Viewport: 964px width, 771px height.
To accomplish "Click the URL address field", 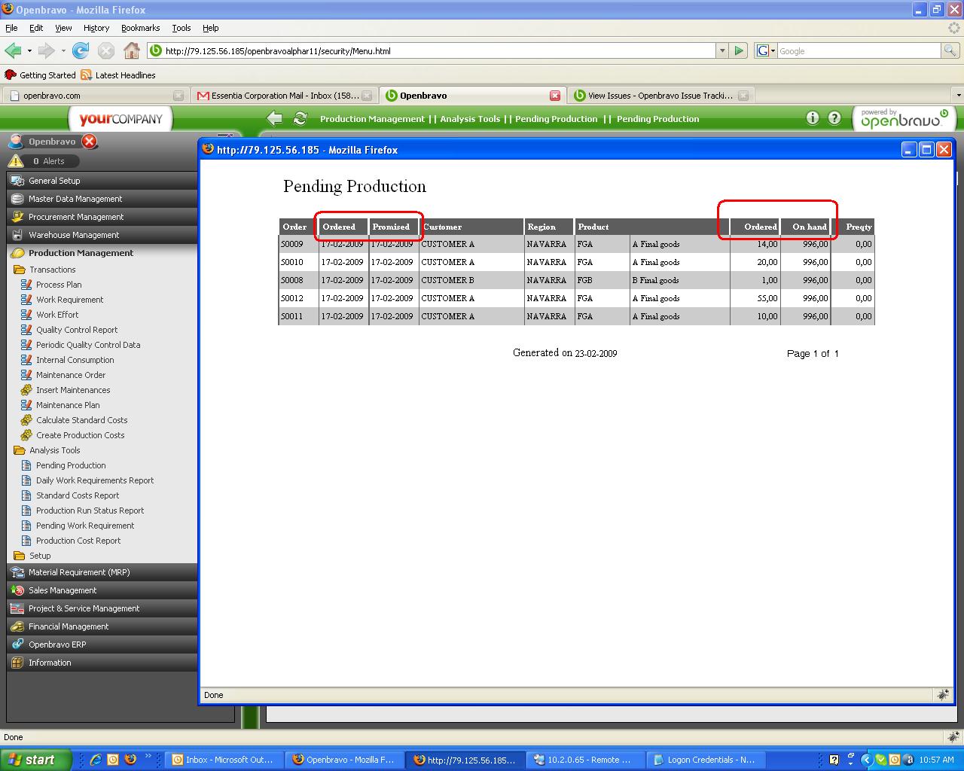I will click(x=432, y=50).
